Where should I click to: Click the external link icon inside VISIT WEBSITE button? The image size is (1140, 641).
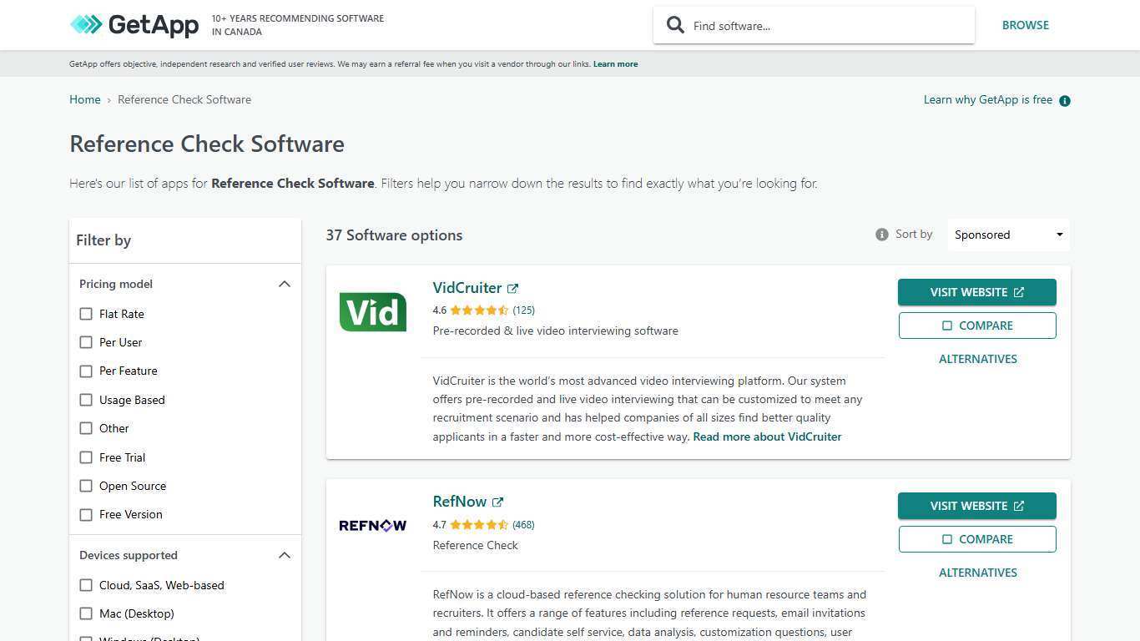tap(1019, 292)
